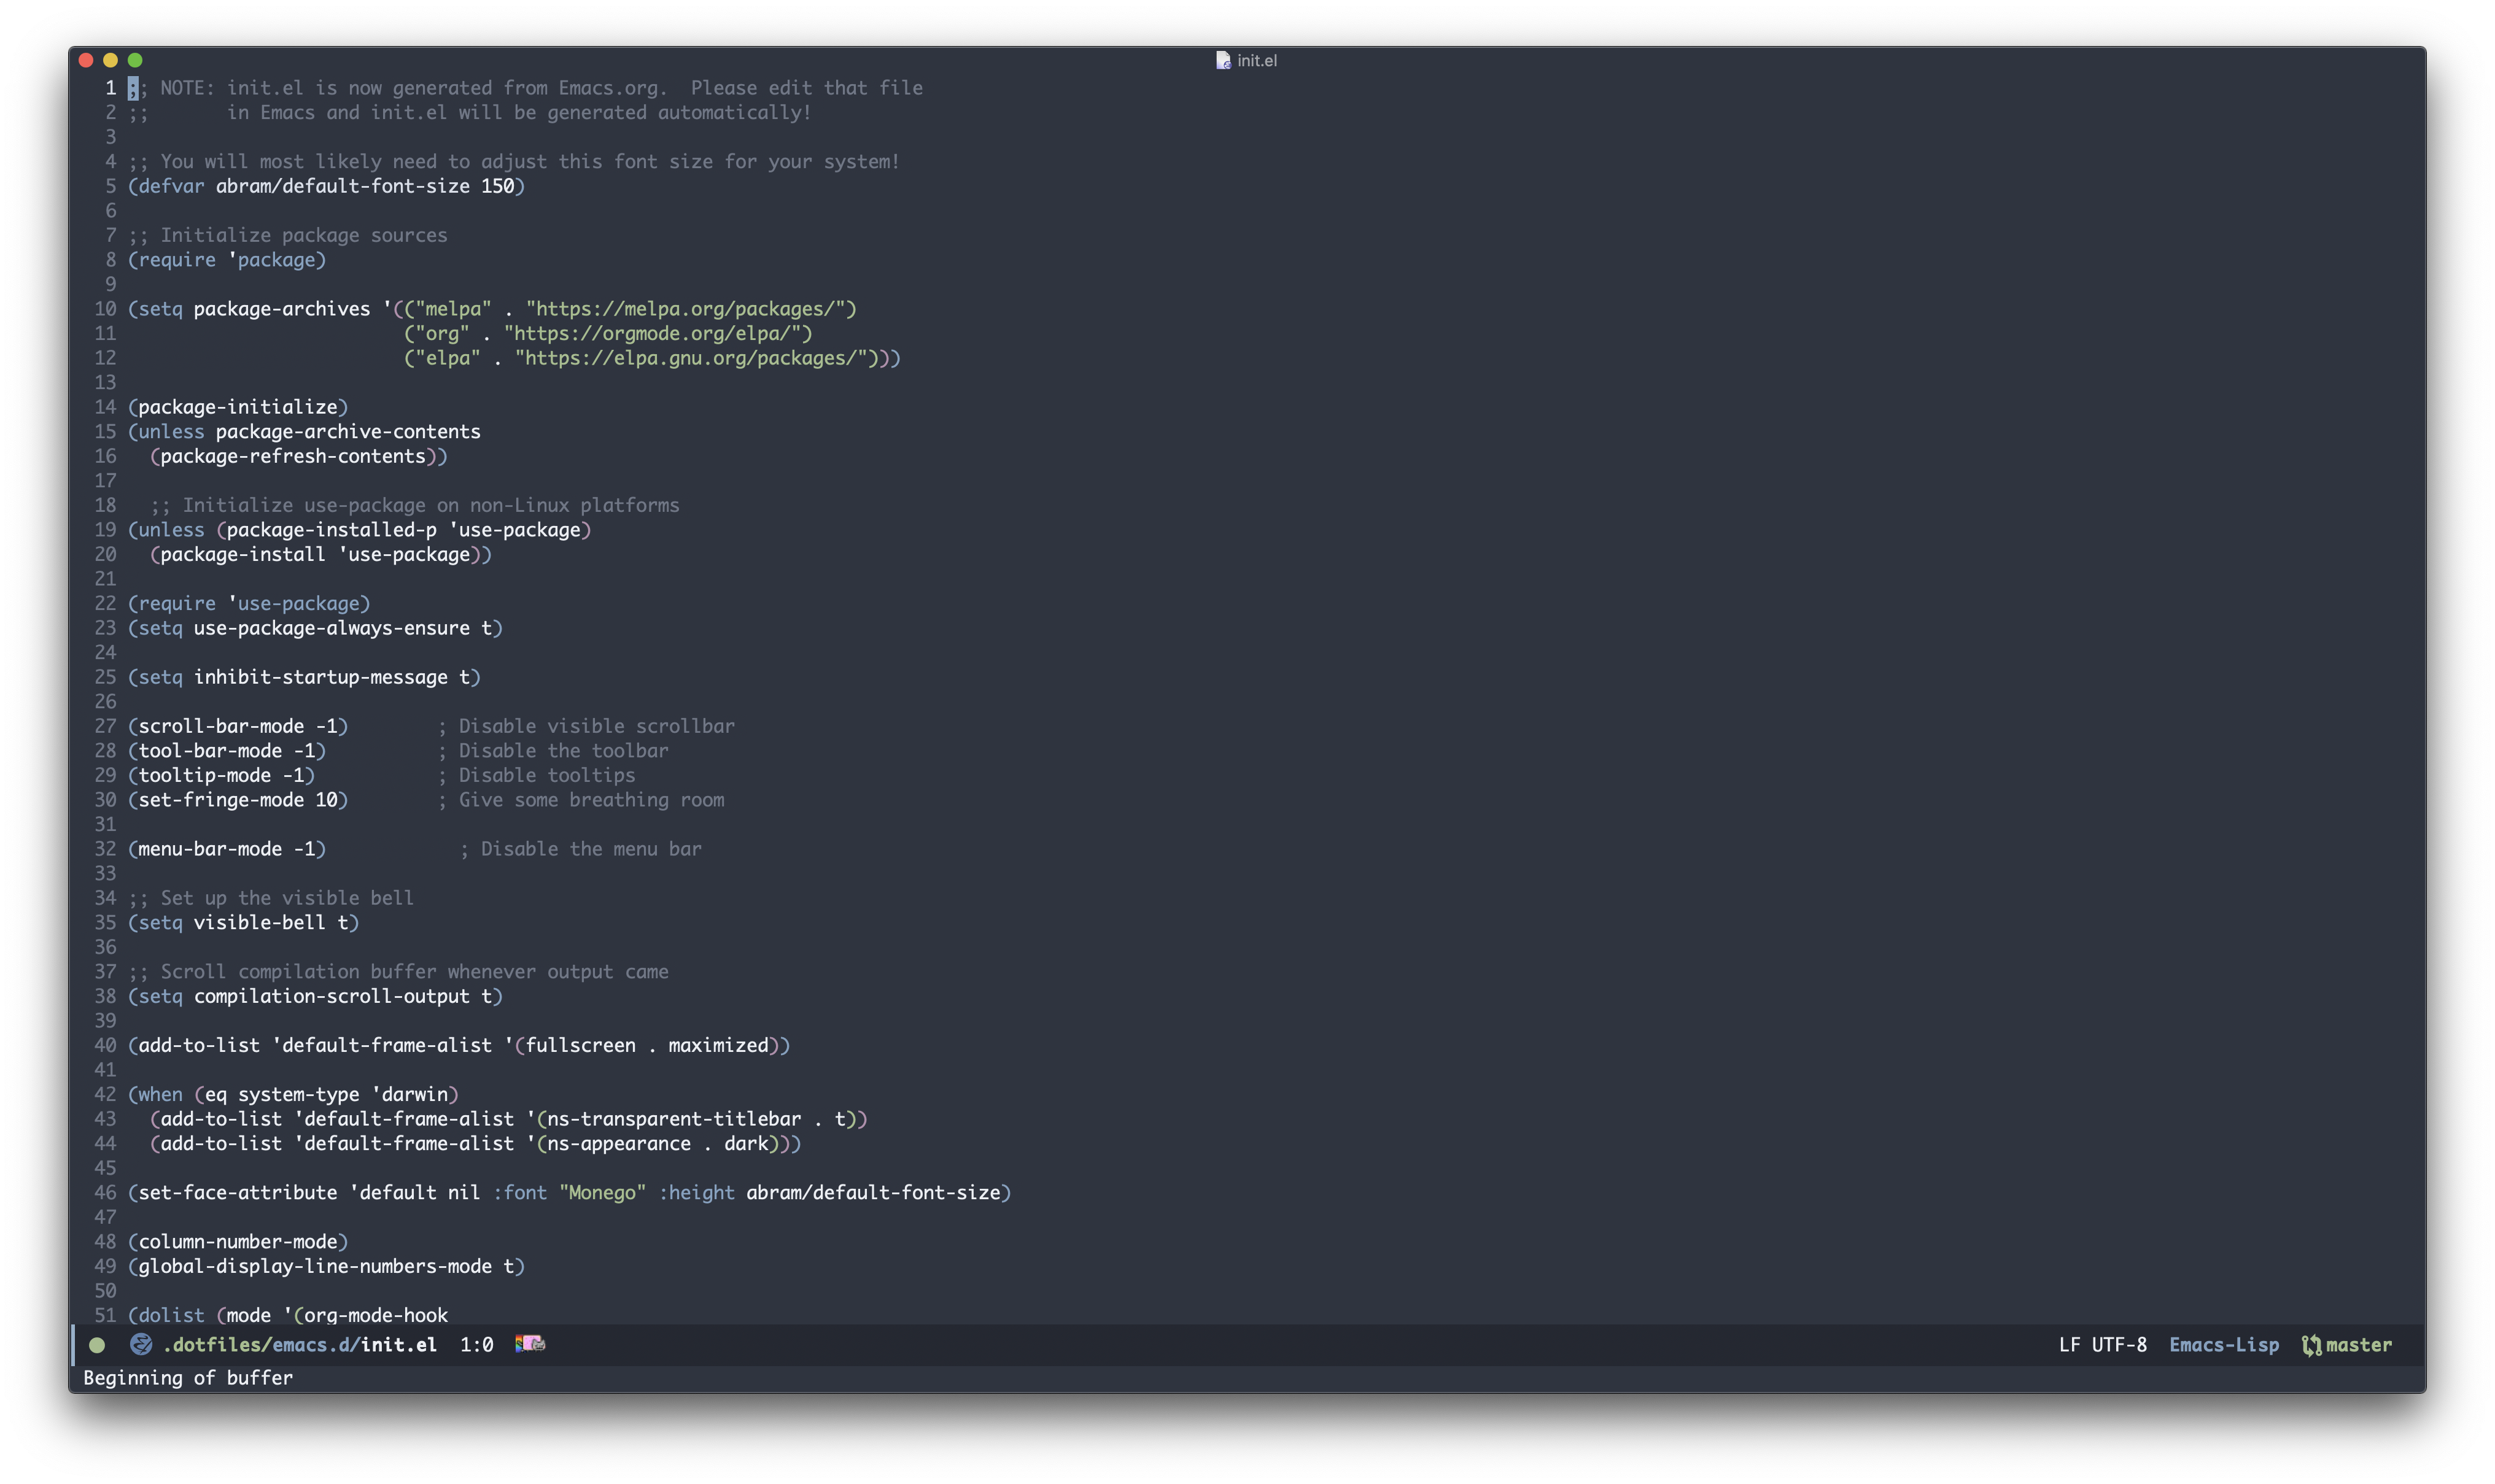2495x1484 pixels.
Task: Click the 'Beginning of buffer' echo area
Action: [x=188, y=1378]
